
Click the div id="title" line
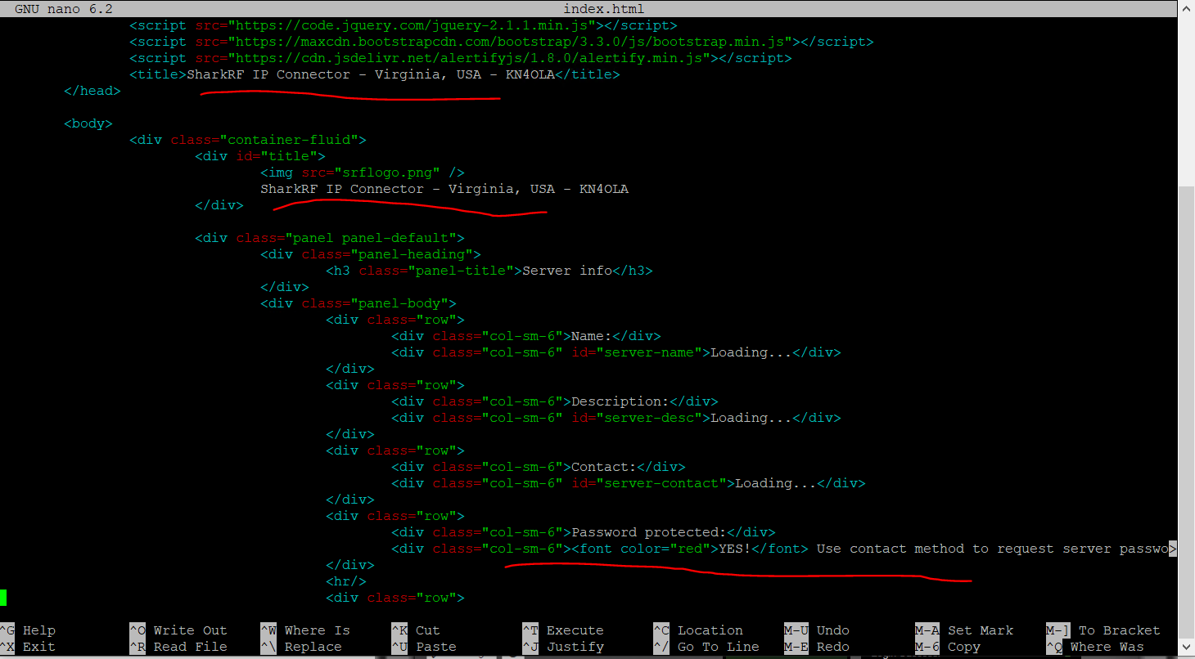(260, 156)
